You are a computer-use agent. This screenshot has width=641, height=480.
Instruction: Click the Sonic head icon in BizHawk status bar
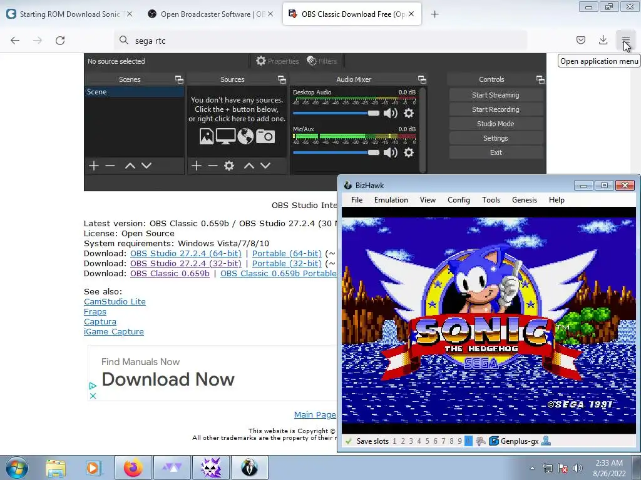pyautogui.click(x=481, y=441)
